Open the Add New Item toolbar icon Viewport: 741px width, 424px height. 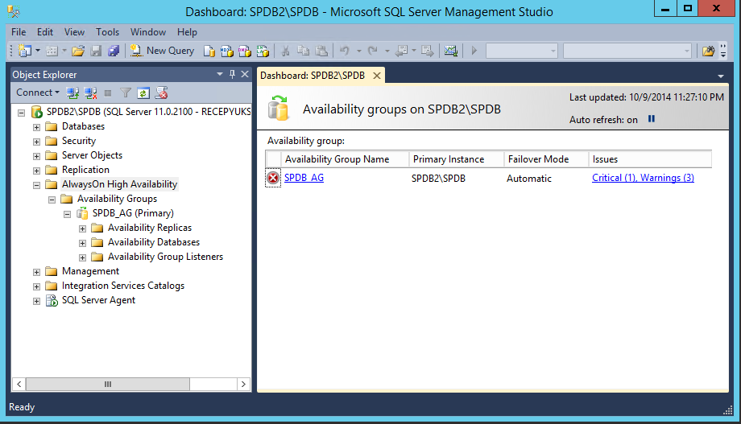[x=52, y=51]
